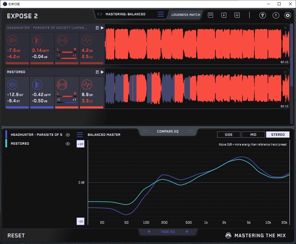The width and height of the screenshot is (296, 244).
Task: Toggle the Loudness Match option
Action: tap(186, 14)
